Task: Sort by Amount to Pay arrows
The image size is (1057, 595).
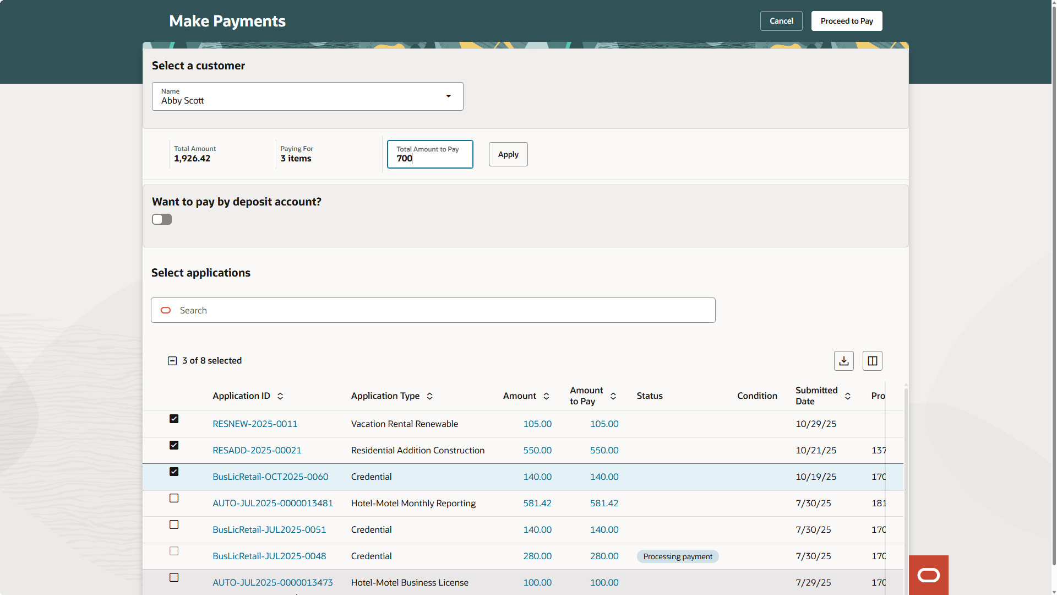Action: click(613, 396)
